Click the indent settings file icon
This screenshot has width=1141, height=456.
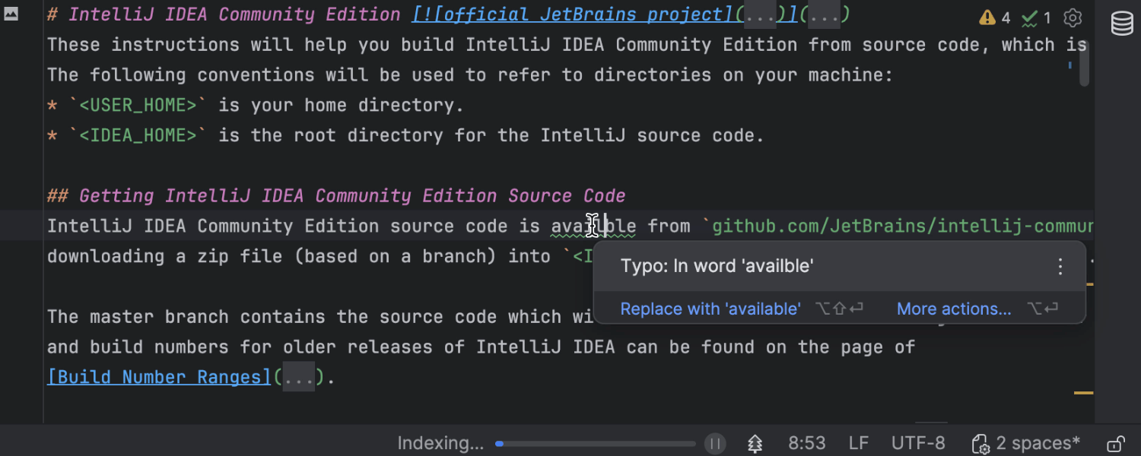point(980,444)
